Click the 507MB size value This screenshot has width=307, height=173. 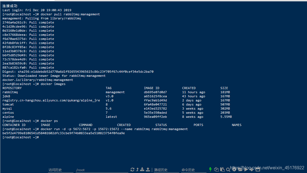[225, 105]
